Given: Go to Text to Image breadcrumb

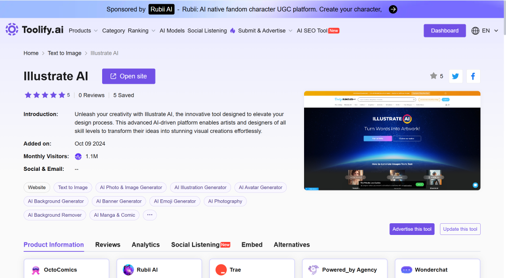Looking at the screenshot, I should click(65, 53).
